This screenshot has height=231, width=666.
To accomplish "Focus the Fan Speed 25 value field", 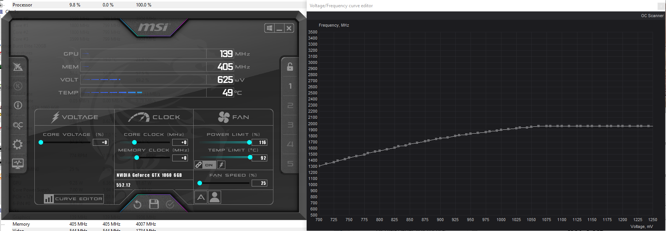I will [259, 183].
